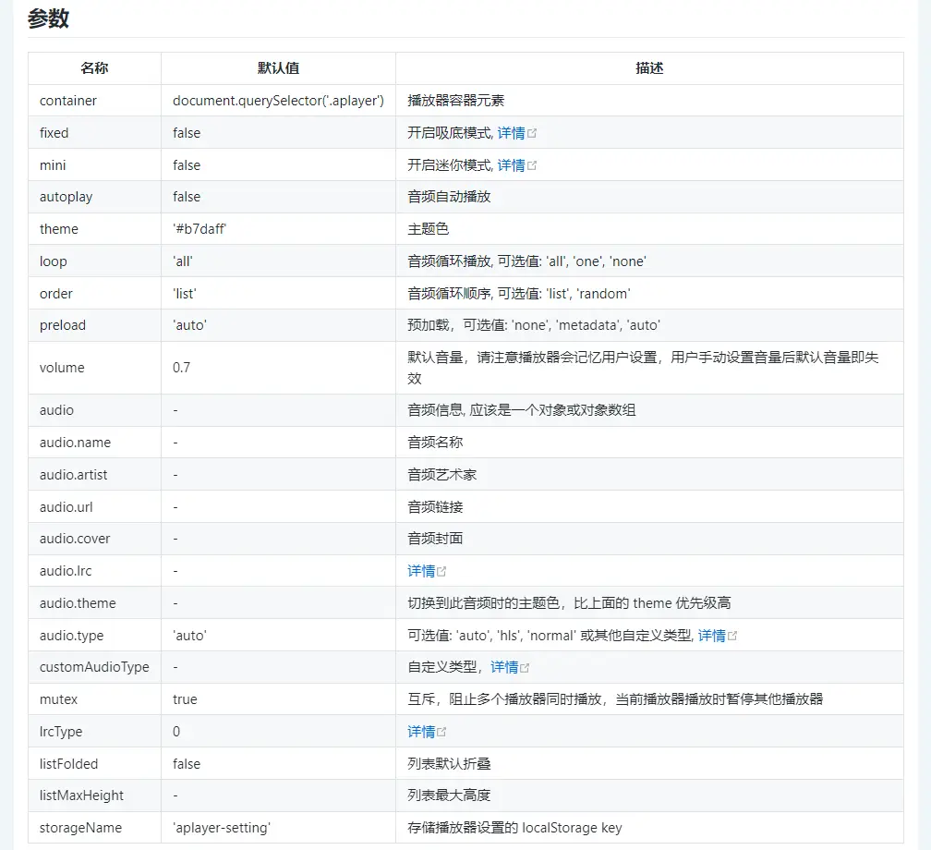Click the 名称 column header
Screen dimensions: 931x850
point(94,68)
